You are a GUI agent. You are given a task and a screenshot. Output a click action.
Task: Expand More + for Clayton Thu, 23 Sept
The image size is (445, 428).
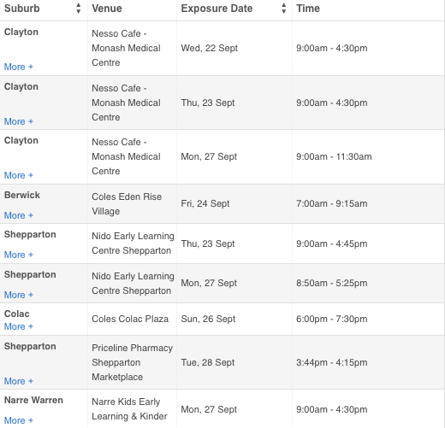[x=19, y=121]
